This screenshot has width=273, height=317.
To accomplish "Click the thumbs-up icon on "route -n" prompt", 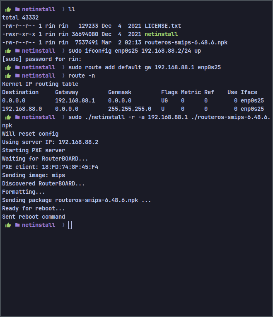I will [8, 76].
